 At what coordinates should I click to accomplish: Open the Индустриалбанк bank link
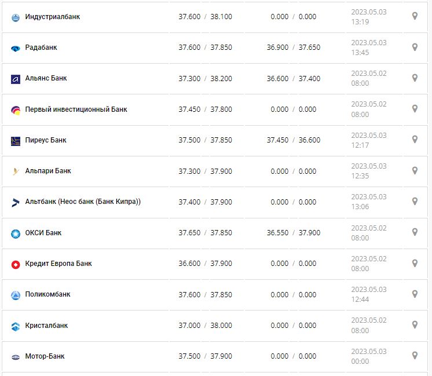tap(53, 17)
